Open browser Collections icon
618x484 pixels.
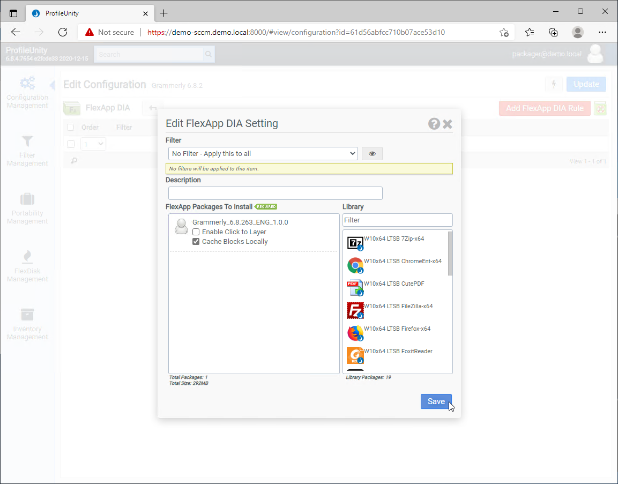pyautogui.click(x=553, y=32)
